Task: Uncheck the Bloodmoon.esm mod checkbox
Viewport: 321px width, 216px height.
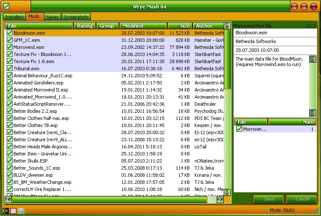Action: (x=10, y=33)
